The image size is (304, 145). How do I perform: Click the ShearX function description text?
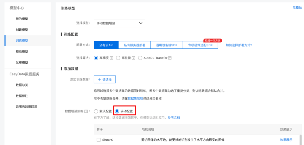click(x=183, y=140)
